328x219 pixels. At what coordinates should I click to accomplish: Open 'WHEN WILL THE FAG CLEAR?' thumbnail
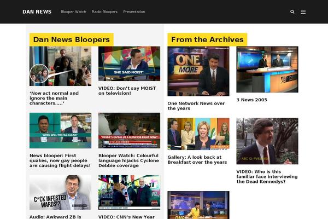(x=61, y=130)
